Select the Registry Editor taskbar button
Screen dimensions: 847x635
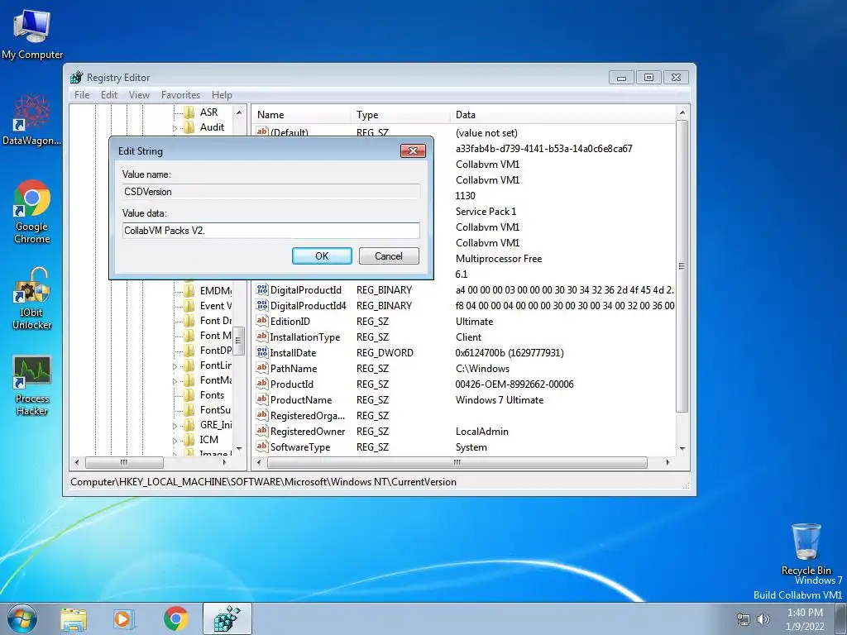pos(227,618)
